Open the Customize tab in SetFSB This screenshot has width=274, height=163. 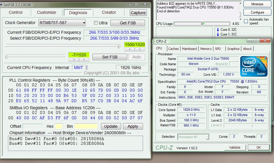(46, 12)
